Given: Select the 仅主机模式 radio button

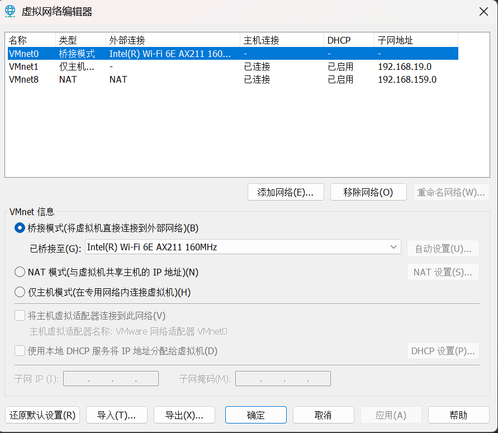Looking at the screenshot, I should [x=20, y=292].
